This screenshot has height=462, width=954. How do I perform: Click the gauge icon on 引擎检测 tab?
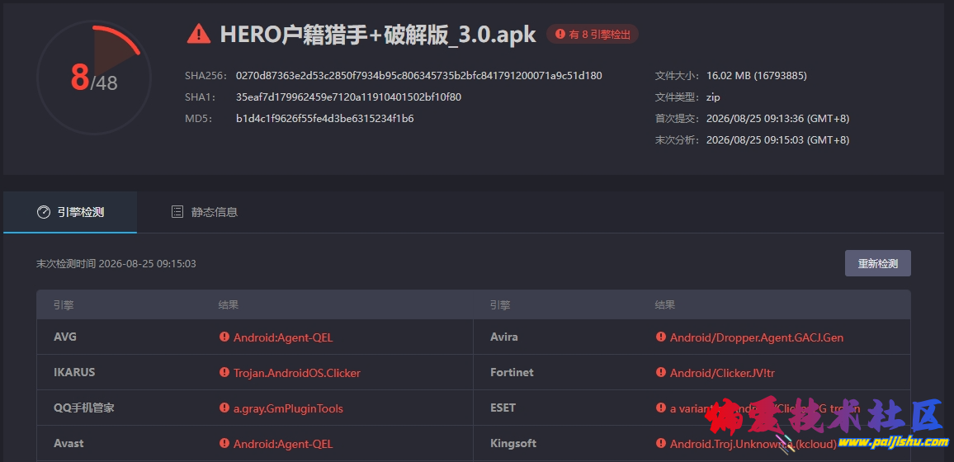click(43, 212)
